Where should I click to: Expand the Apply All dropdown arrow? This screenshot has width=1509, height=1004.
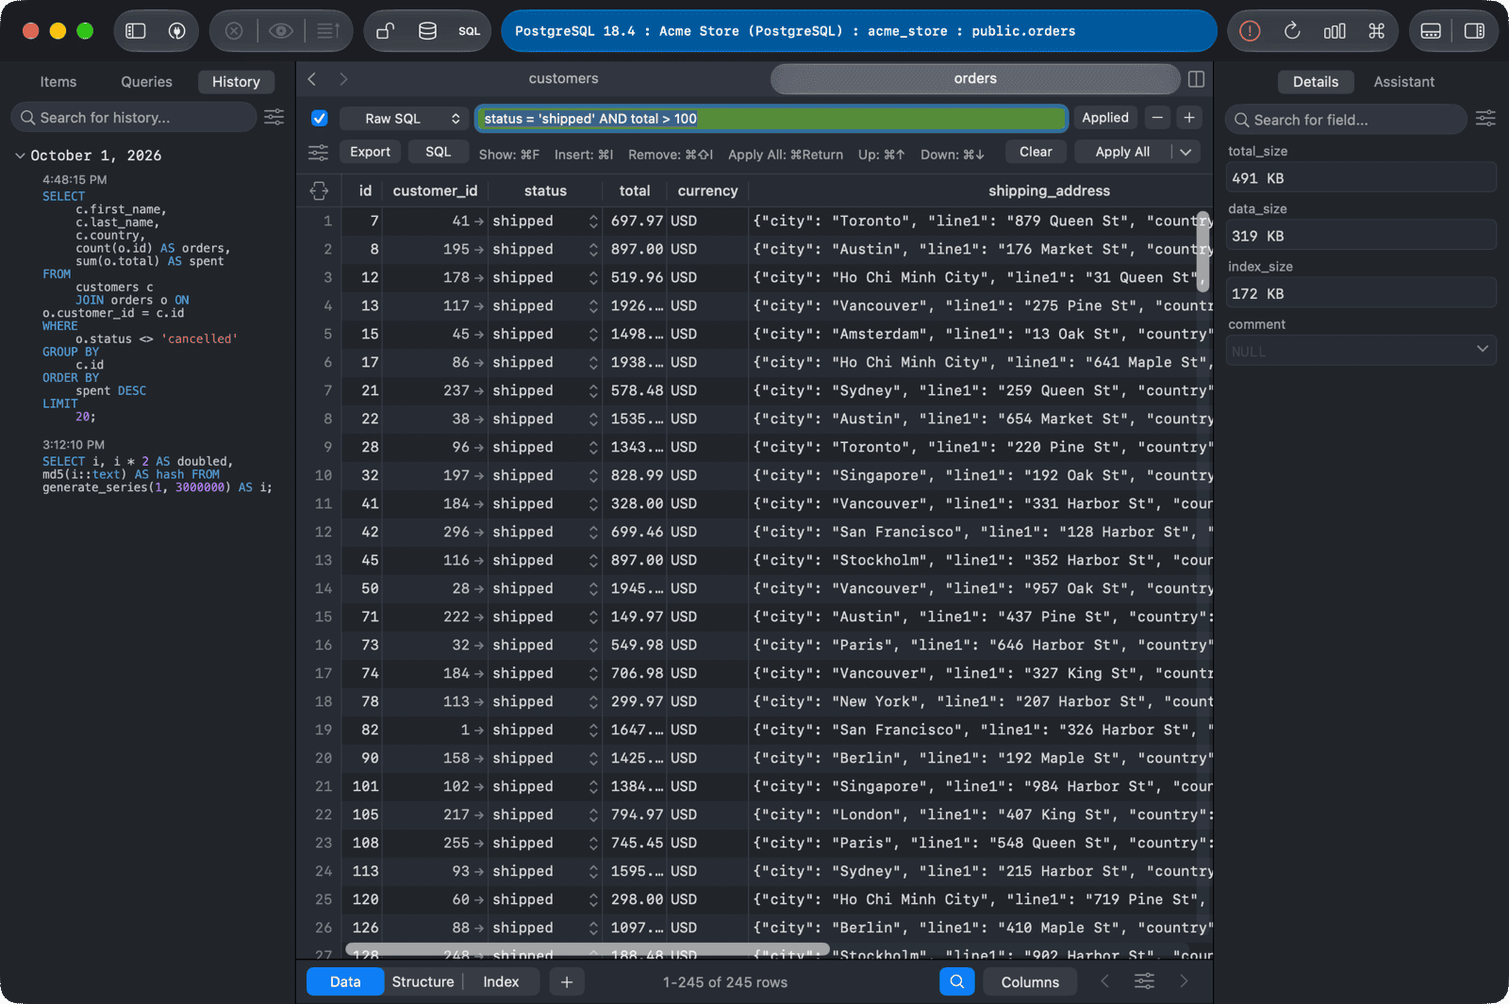coord(1186,152)
